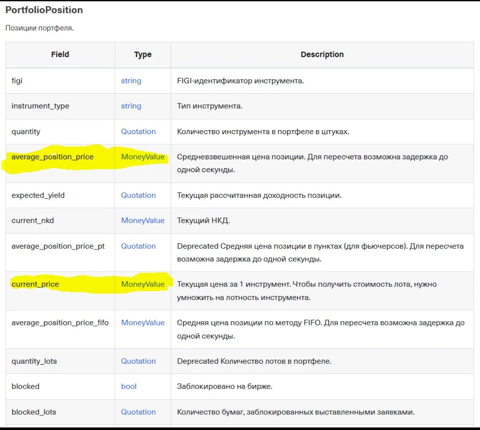This screenshot has height=430, width=480.
Task: Select description starting 'Текущая цена за 1 инструмент'
Action: [x=307, y=291]
